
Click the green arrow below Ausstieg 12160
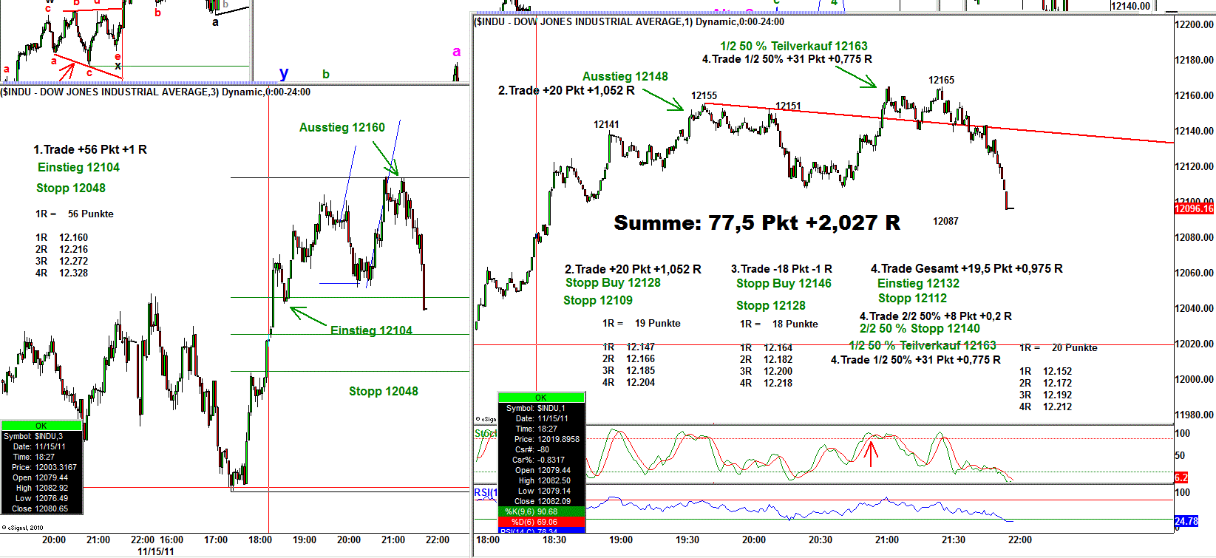coord(385,157)
